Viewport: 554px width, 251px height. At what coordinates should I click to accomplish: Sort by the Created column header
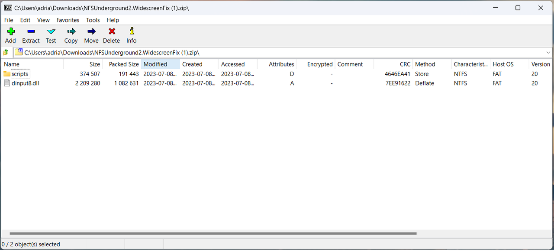point(199,64)
